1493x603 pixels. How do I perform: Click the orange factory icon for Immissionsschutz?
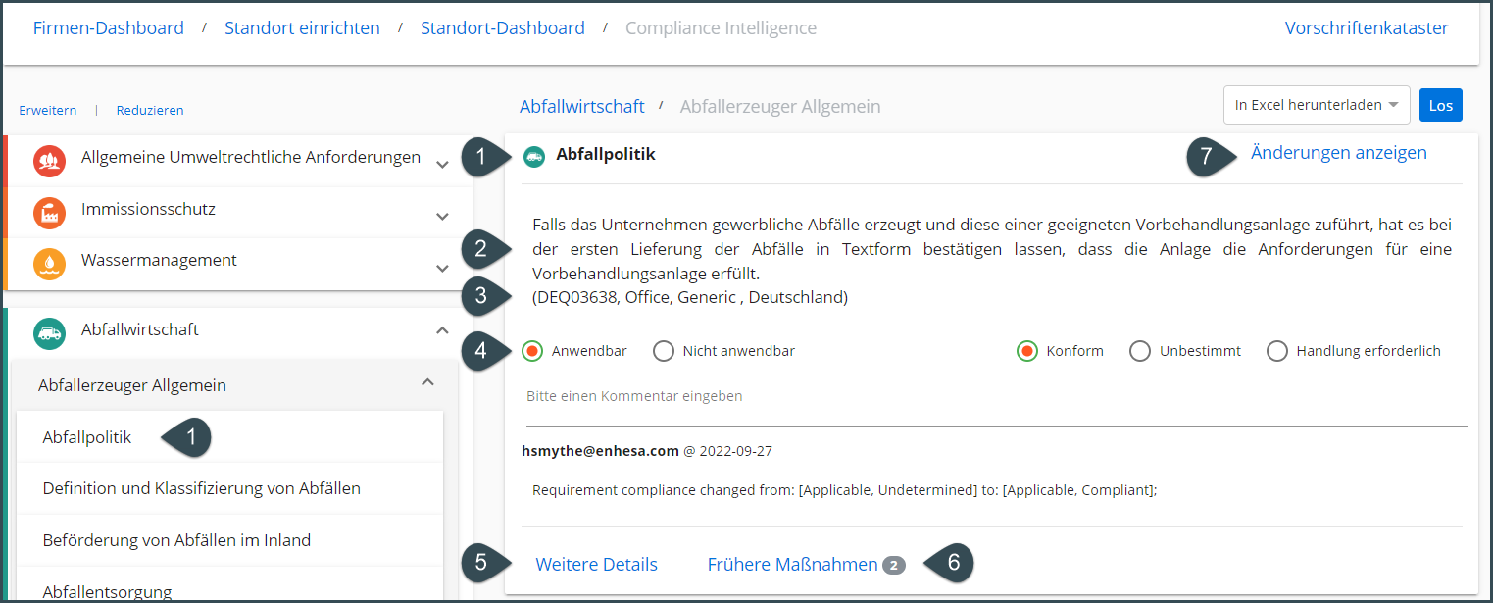49,212
